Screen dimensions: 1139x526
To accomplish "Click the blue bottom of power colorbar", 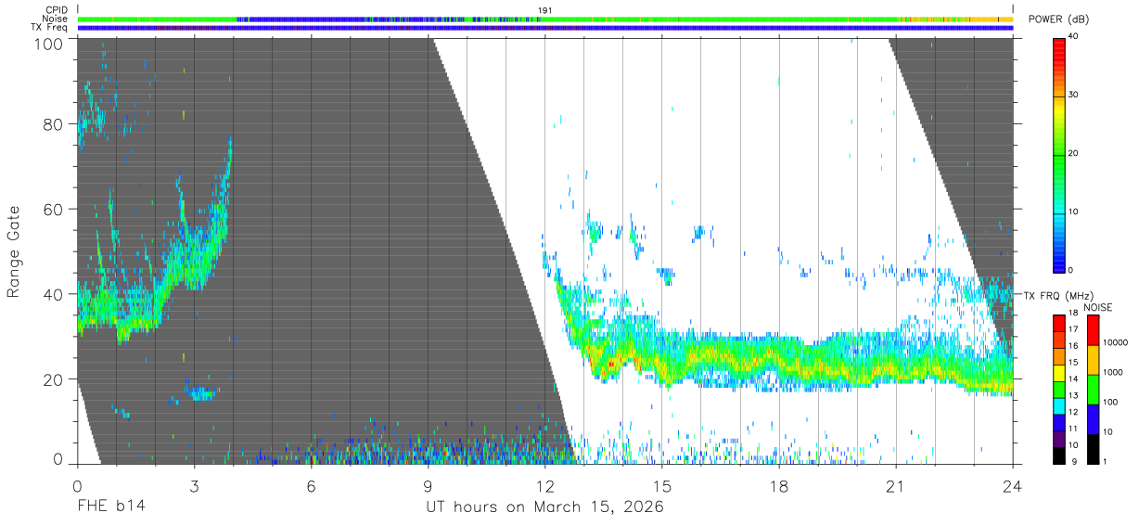I will (x=1058, y=257).
